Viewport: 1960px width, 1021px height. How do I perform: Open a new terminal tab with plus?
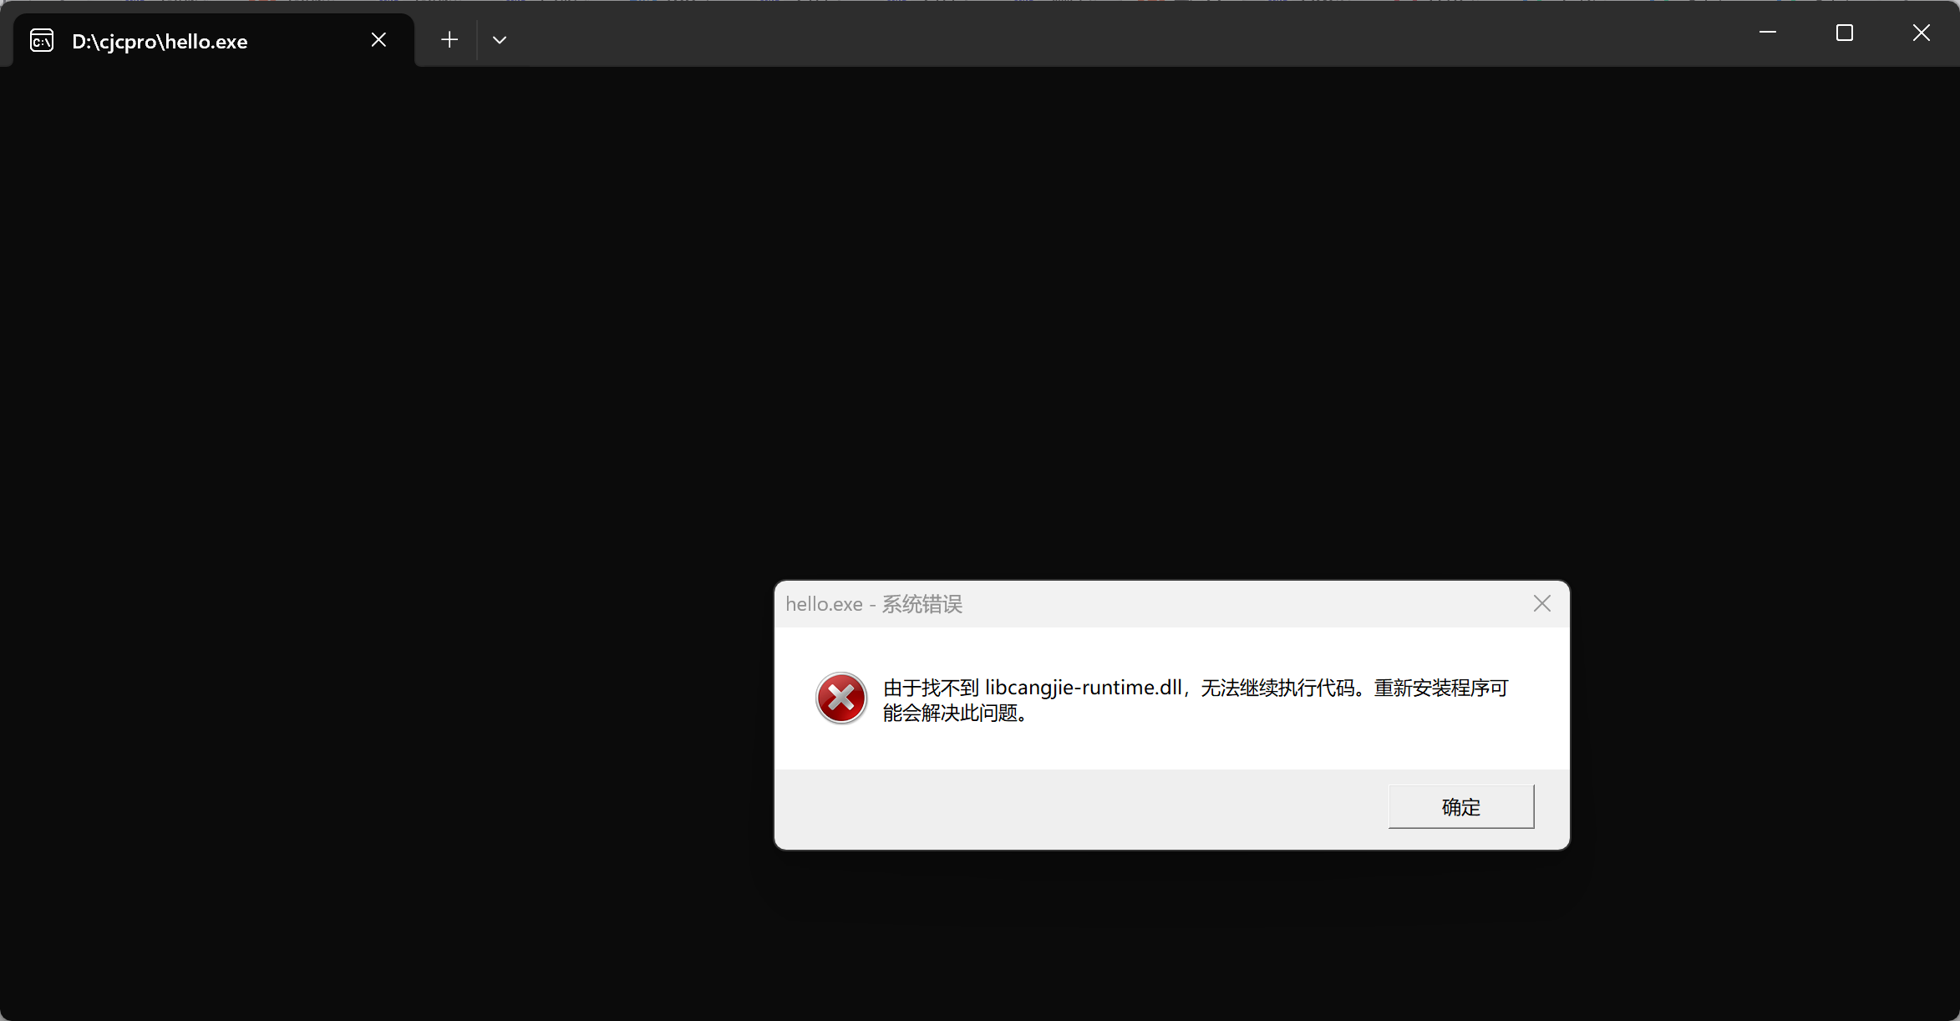click(x=449, y=40)
